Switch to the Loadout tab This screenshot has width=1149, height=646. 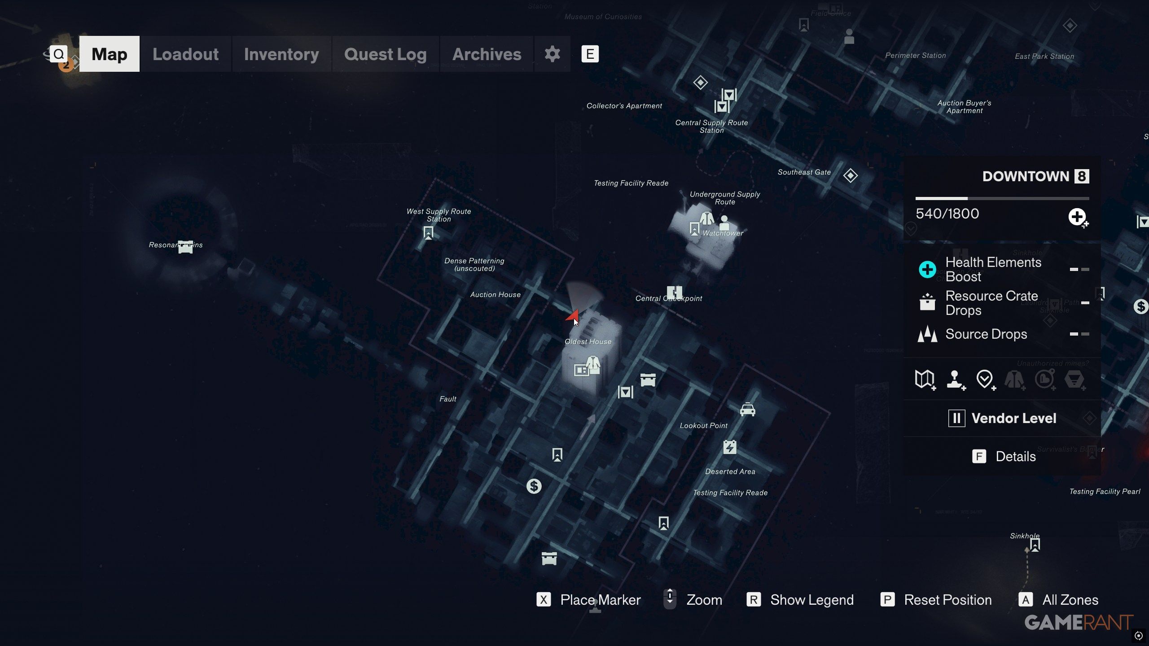coord(185,54)
